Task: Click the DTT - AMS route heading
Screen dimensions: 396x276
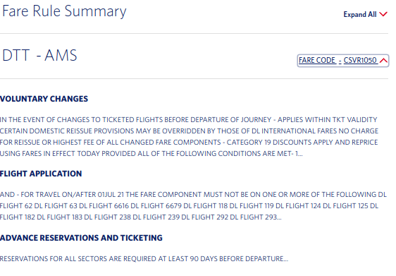Action: (39, 55)
